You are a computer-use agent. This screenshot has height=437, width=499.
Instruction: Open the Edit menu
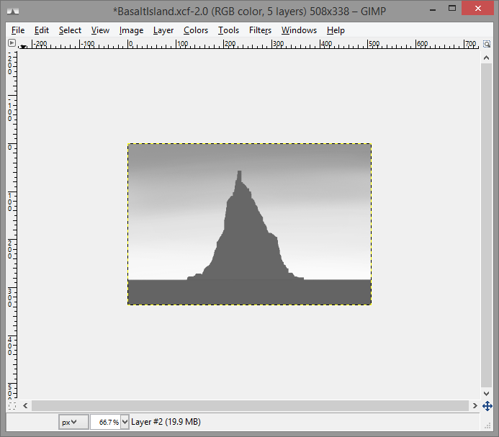41,30
